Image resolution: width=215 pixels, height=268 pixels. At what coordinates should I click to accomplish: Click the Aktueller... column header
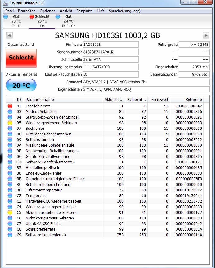pos(114,100)
